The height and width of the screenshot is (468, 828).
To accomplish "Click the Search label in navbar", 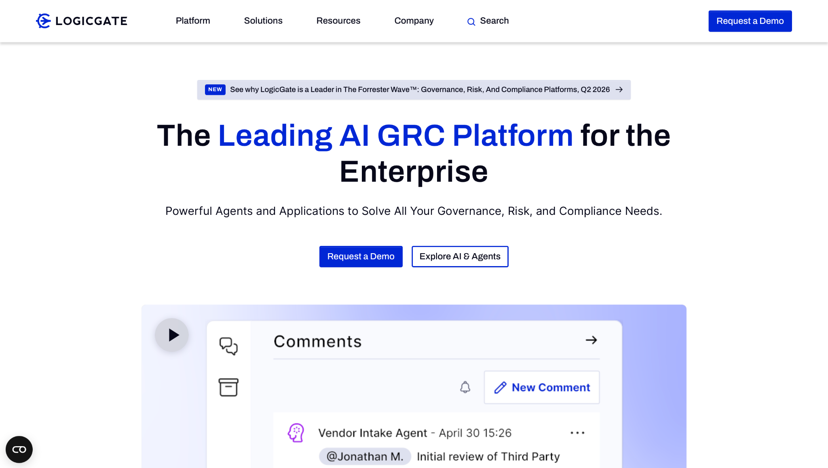I will pyautogui.click(x=494, y=21).
